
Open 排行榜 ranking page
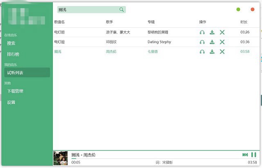pyautogui.click(x=13, y=54)
